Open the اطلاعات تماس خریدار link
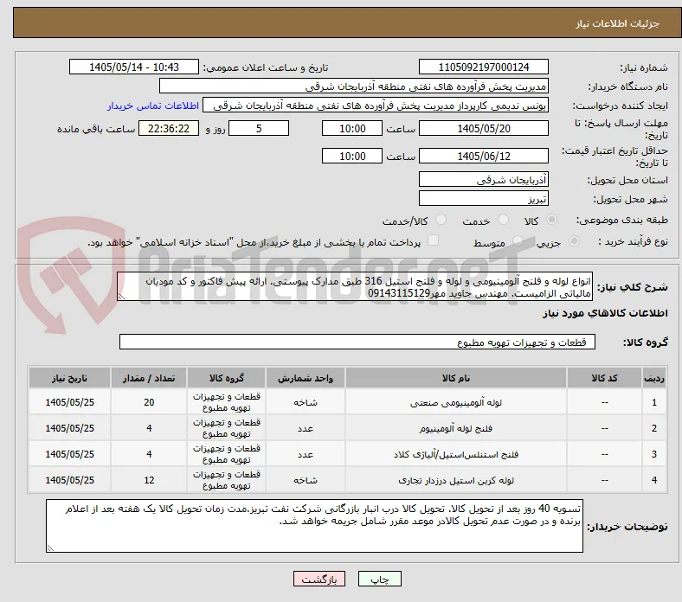 (153, 106)
